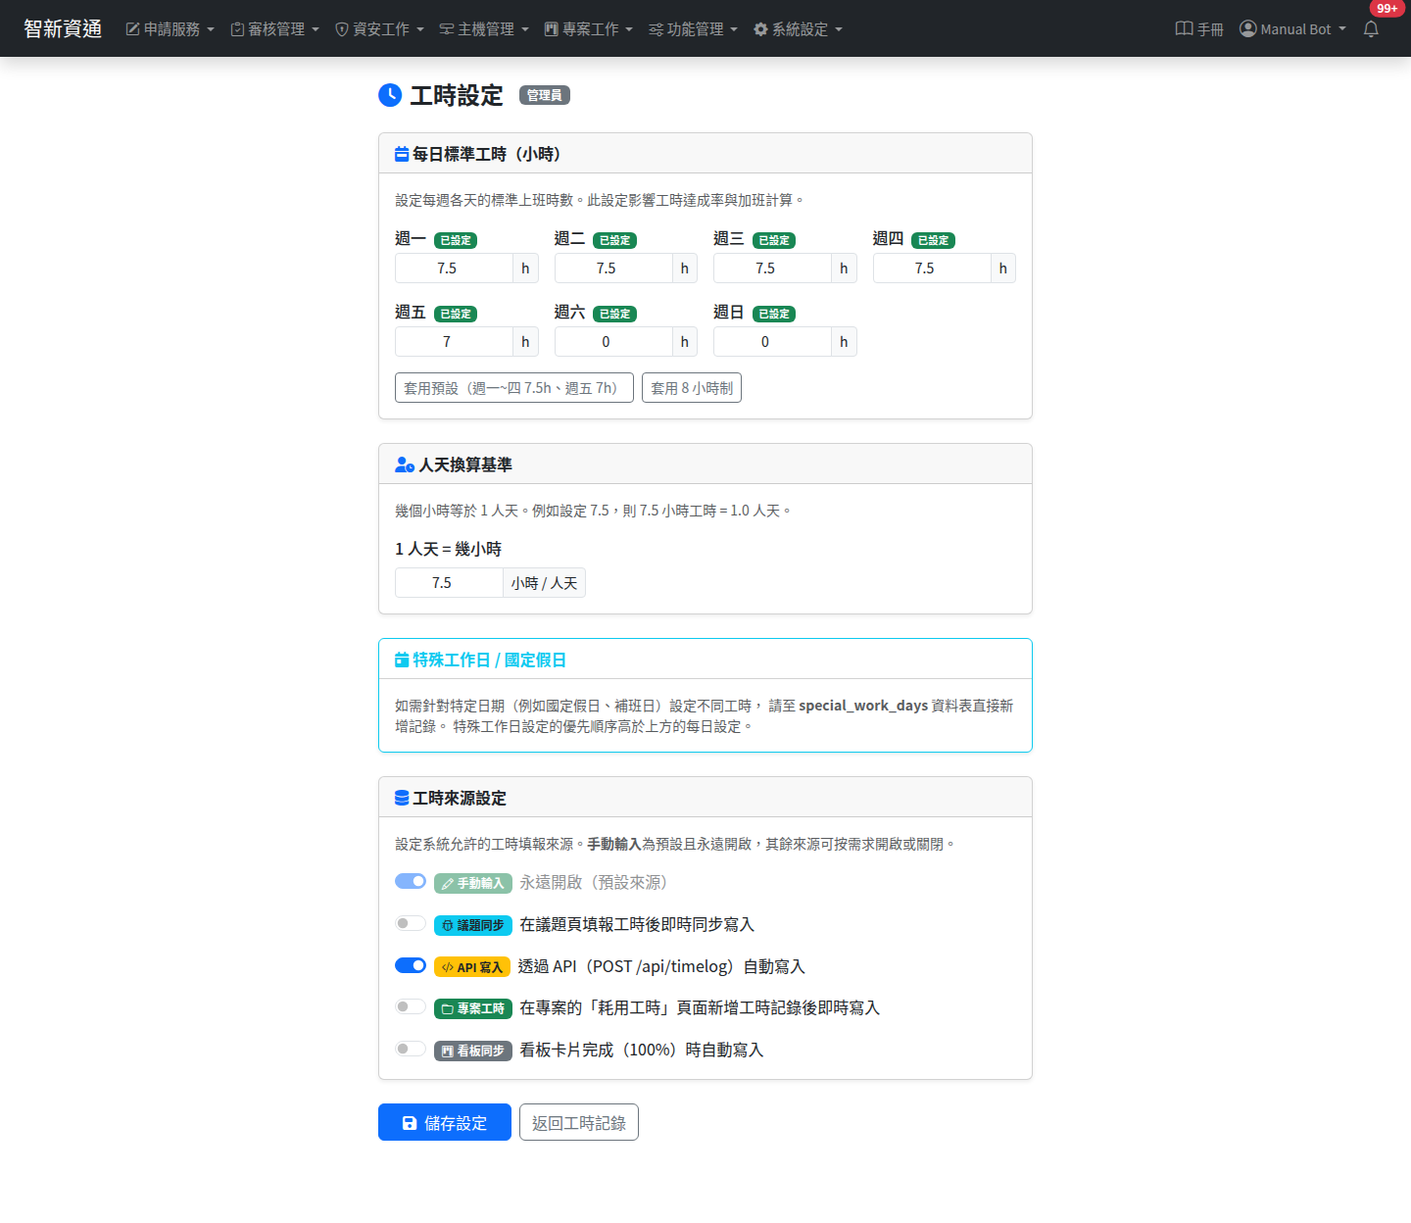Focus the 週二 hours input field
1411x1223 pixels.
[x=613, y=269]
